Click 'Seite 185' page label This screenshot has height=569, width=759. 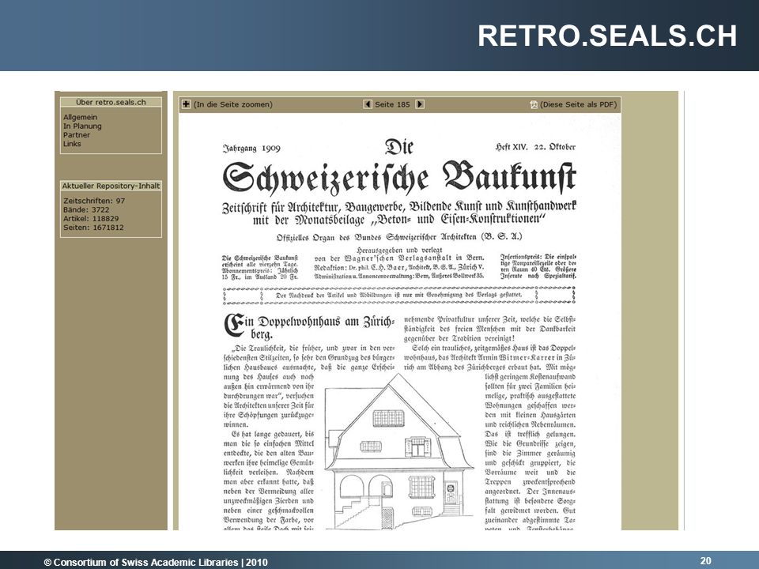pyautogui.click(x=392, y=104)
